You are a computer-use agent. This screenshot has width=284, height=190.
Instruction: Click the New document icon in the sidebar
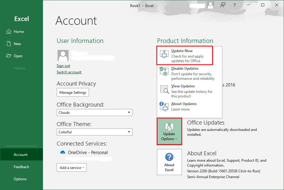[9, 44]
